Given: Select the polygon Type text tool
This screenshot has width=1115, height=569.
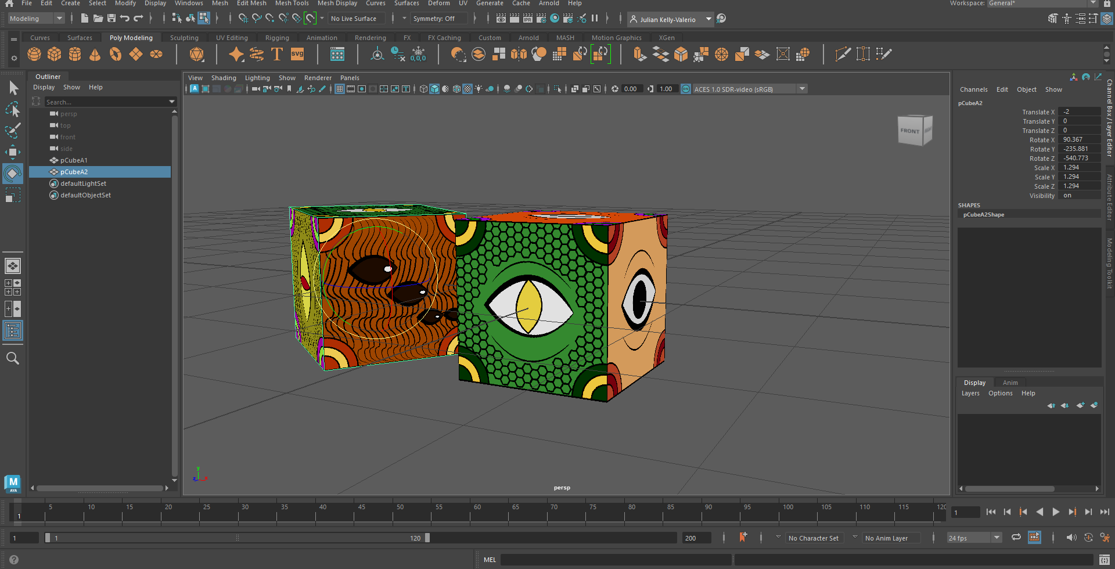Looking at the screenshot, I should click(277, 55).
